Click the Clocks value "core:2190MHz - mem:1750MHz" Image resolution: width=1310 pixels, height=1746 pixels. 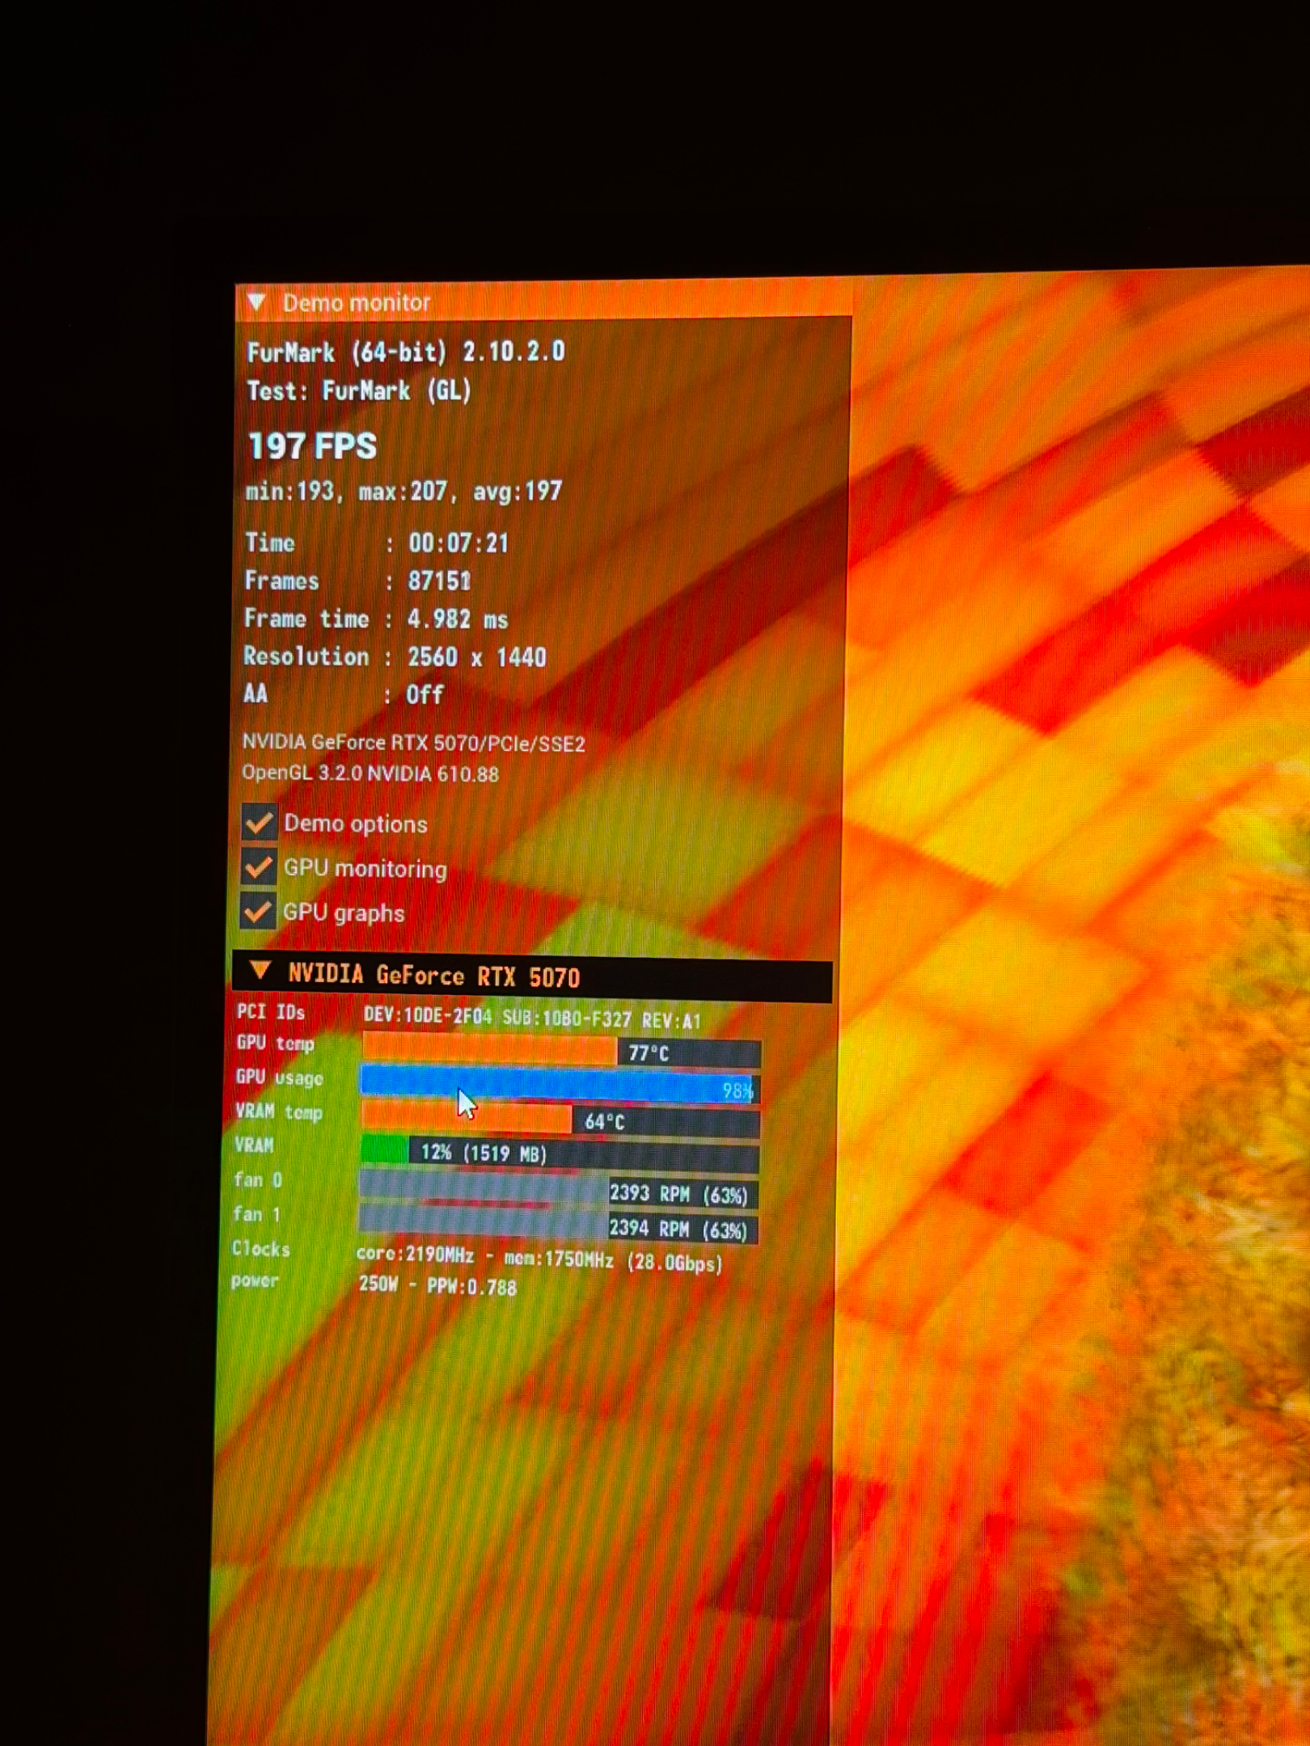539,1260
